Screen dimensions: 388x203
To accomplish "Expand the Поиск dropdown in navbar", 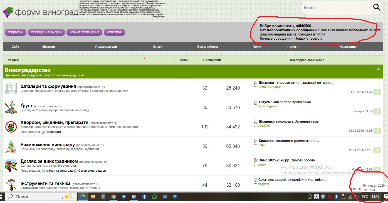I will point(294,47).
